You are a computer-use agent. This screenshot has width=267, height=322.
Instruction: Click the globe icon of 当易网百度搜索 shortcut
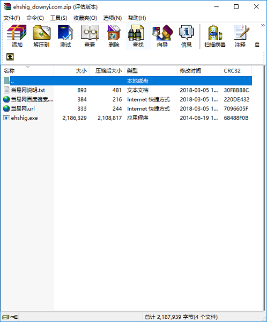click(6, 99)
